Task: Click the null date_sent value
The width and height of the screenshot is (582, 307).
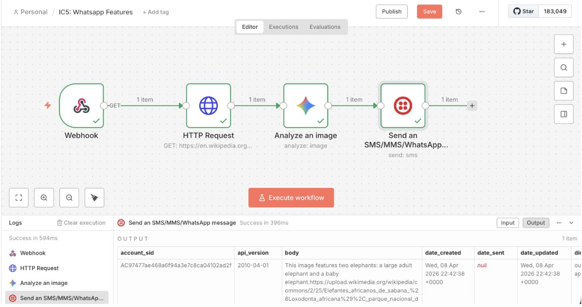Action: tap(482, 265)
